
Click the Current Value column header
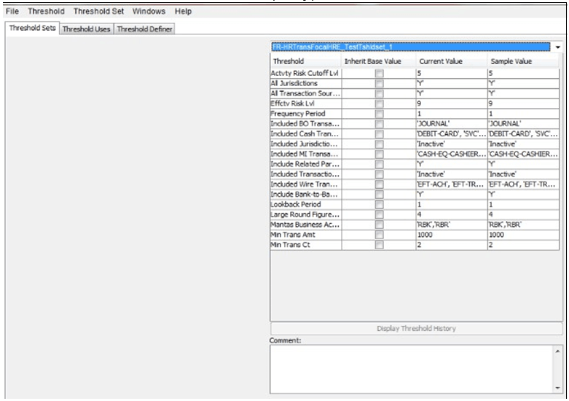coord(452,61)
